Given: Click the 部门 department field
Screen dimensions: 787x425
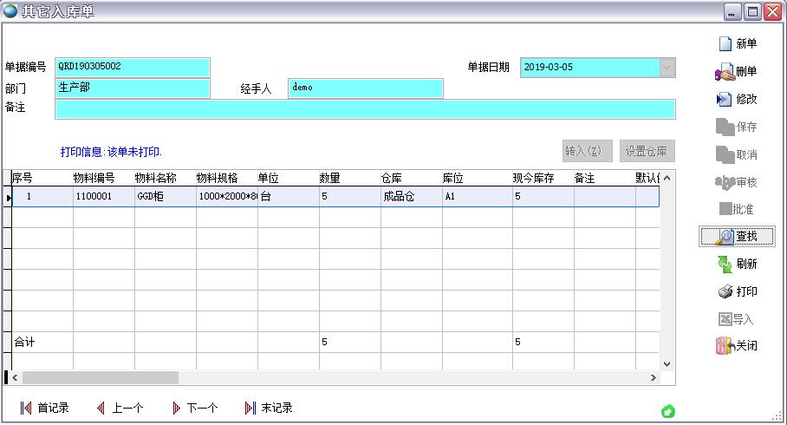Looking at the screenshot, I should point(133,88).
